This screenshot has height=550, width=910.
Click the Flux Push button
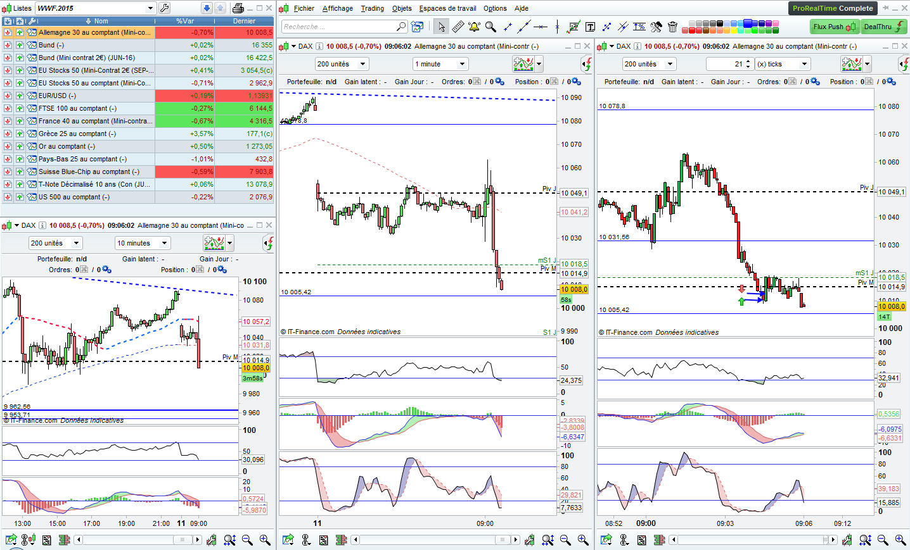tap(833, 27)
